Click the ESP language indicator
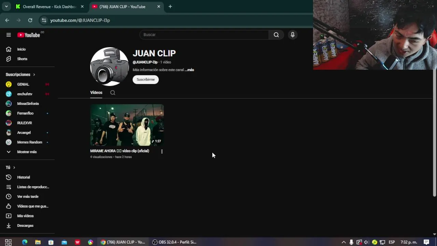This screenshot has width=437, height=246. [392, 242]
